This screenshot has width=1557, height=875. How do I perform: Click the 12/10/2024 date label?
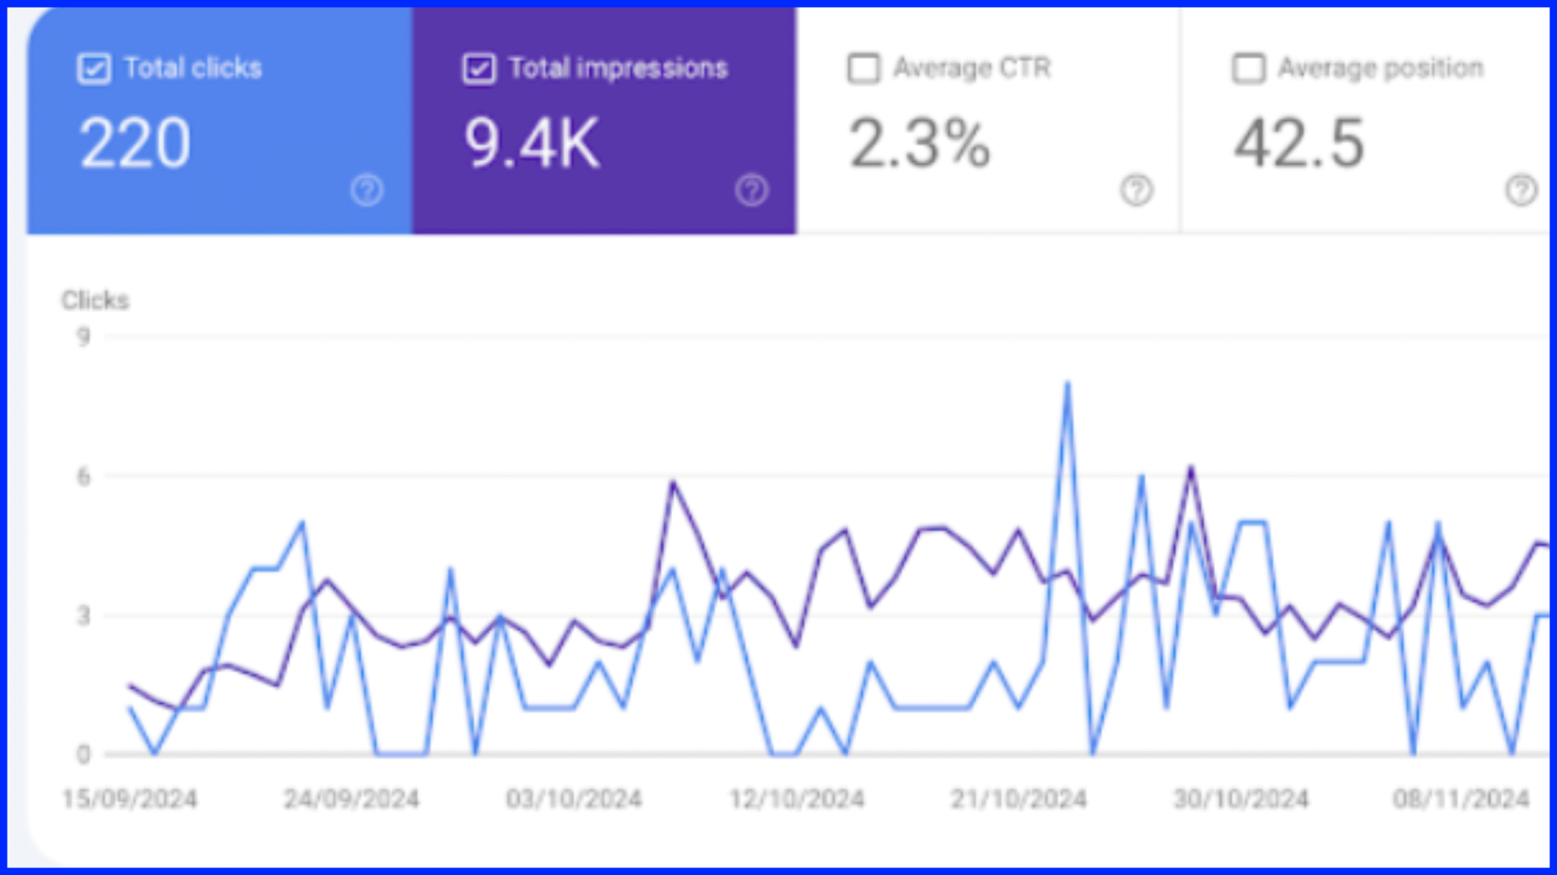[x=796, y=798]
